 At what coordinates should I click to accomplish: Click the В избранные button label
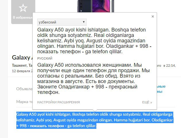(23, 17)
